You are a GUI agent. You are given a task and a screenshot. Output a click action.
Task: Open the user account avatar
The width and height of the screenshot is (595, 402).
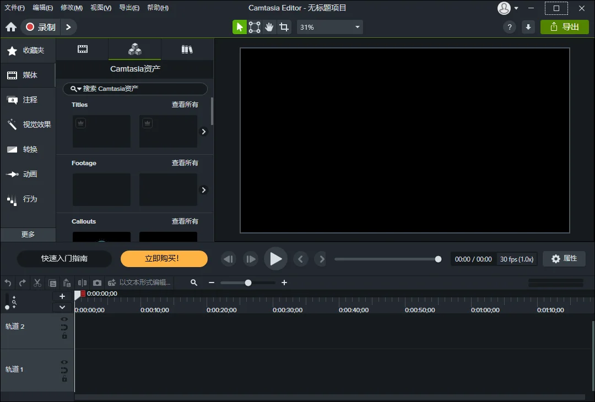tap(504, 8)
